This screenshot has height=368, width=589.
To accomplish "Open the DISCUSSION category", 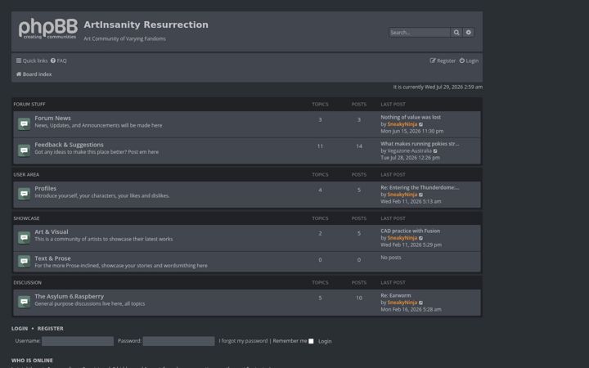I will (x=28, y=282).
